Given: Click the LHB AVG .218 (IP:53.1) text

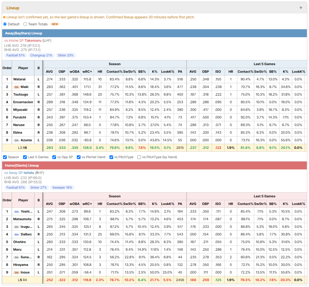Looking at the screenshot, I should point(22,46).
